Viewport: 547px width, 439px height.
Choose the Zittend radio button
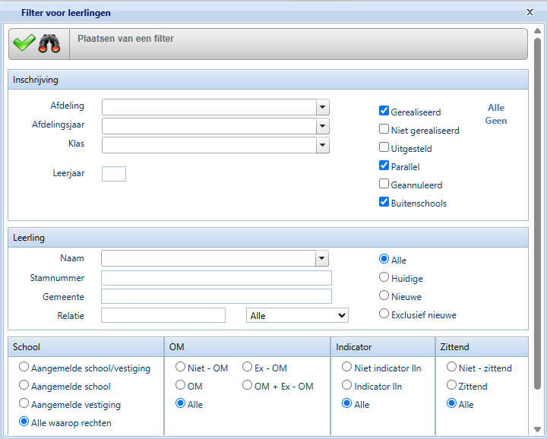pos(451,385)
